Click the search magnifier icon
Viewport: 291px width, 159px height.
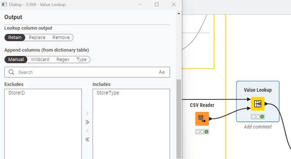[x=11, y=72]
